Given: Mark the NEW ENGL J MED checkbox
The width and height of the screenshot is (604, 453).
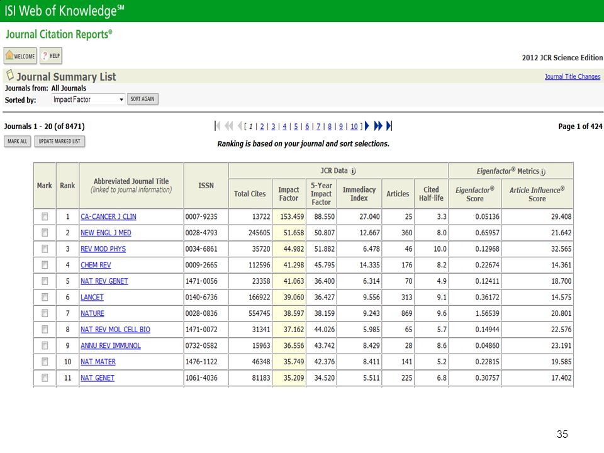Looking at the screenshot, I should [x=45, y=233].
